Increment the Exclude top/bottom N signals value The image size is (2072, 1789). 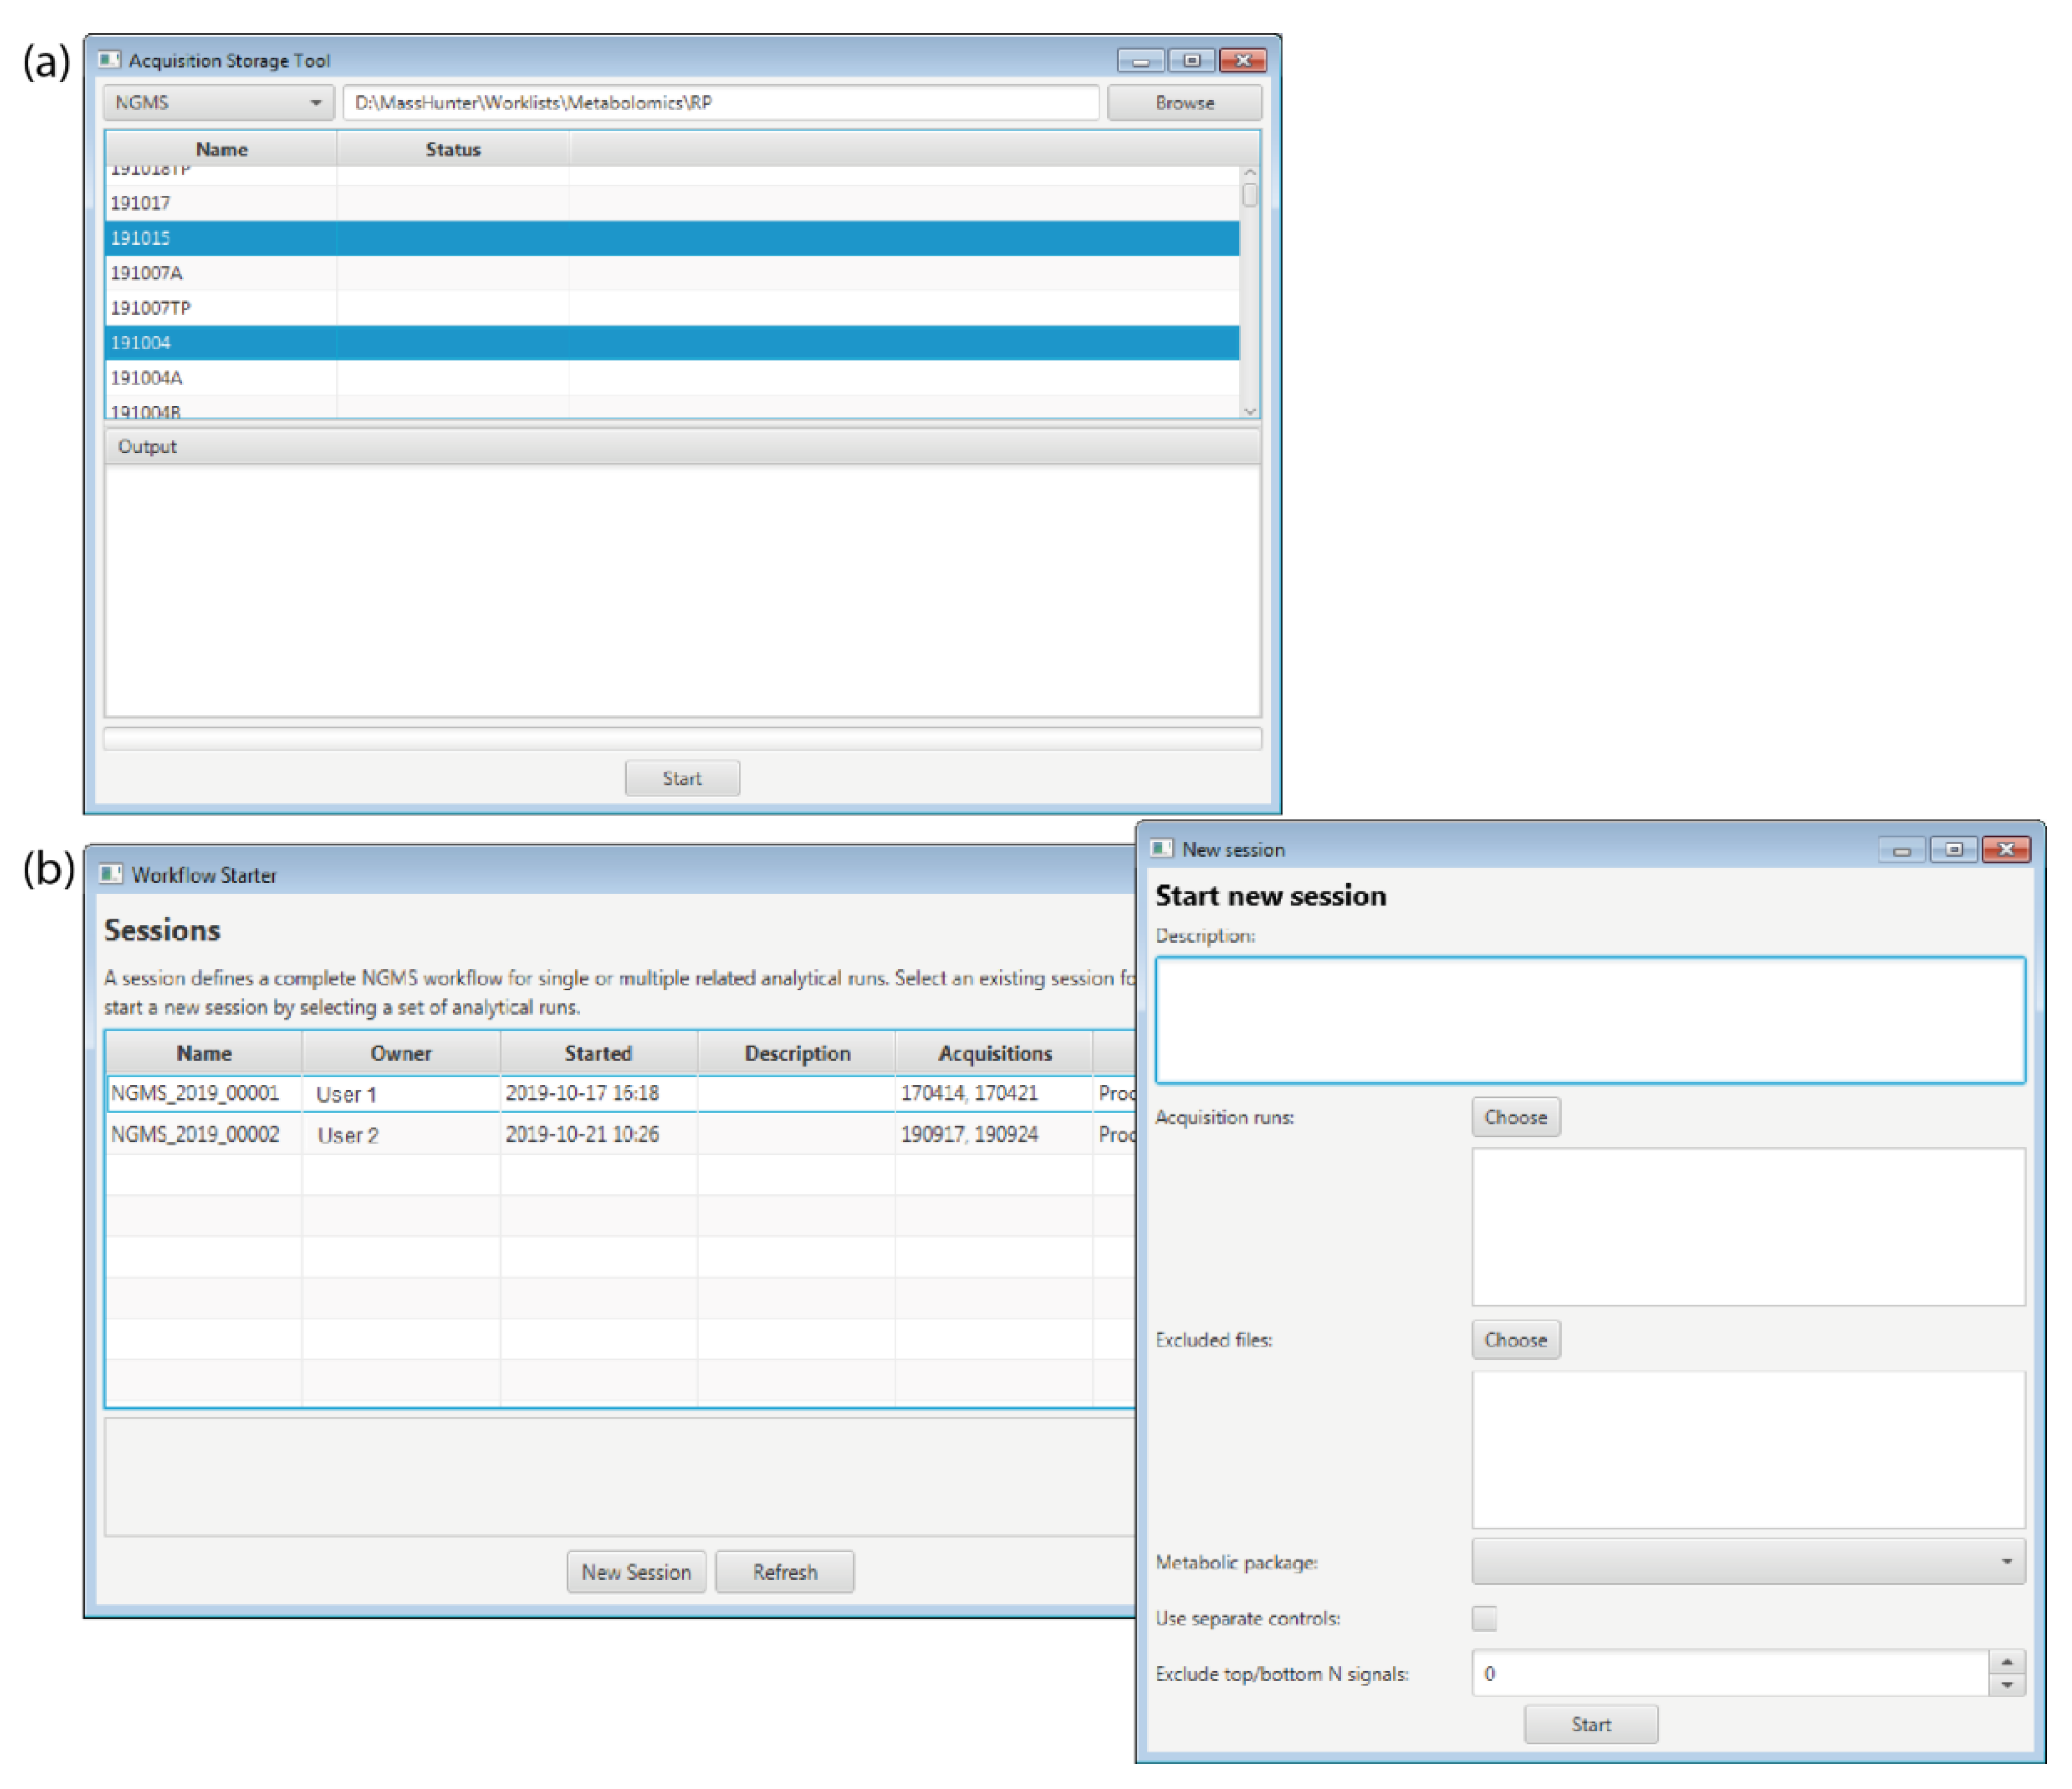tap(2006, 1662)
